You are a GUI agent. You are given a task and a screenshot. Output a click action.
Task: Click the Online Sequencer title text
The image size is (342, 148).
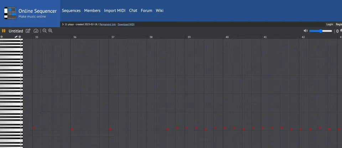(37, 11)
